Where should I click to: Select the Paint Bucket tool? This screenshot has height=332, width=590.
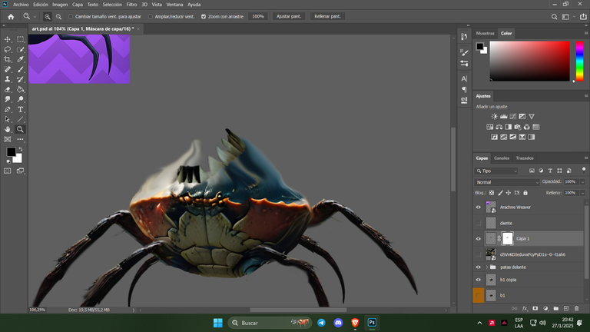tap(20, 89)
